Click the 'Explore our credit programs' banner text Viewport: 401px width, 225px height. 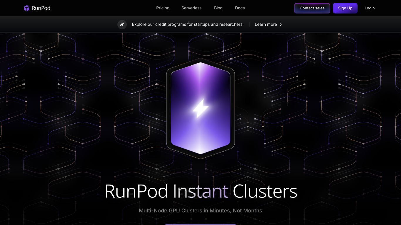point(188,25)
